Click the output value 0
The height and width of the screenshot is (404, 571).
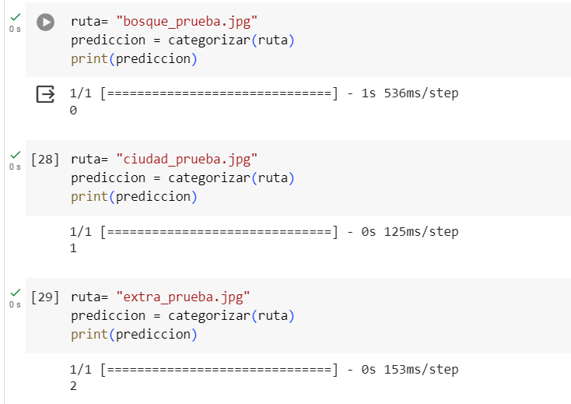73,111
